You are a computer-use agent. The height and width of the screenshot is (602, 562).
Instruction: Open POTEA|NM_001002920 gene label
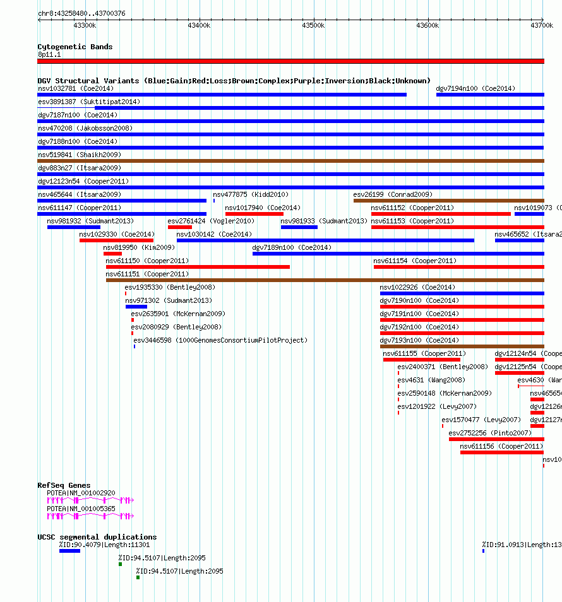click(81, 493)
